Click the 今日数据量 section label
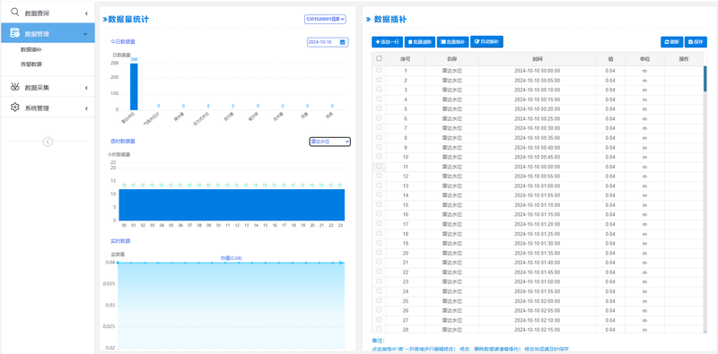 [x=123, y=41]
